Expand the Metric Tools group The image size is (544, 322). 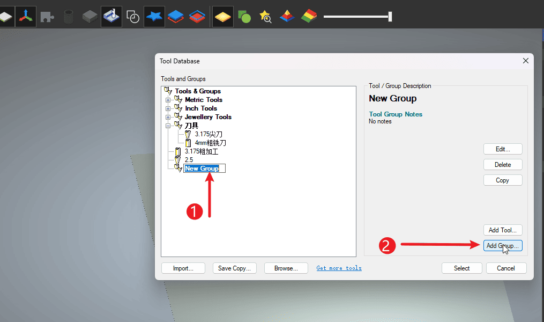point(168,100)
